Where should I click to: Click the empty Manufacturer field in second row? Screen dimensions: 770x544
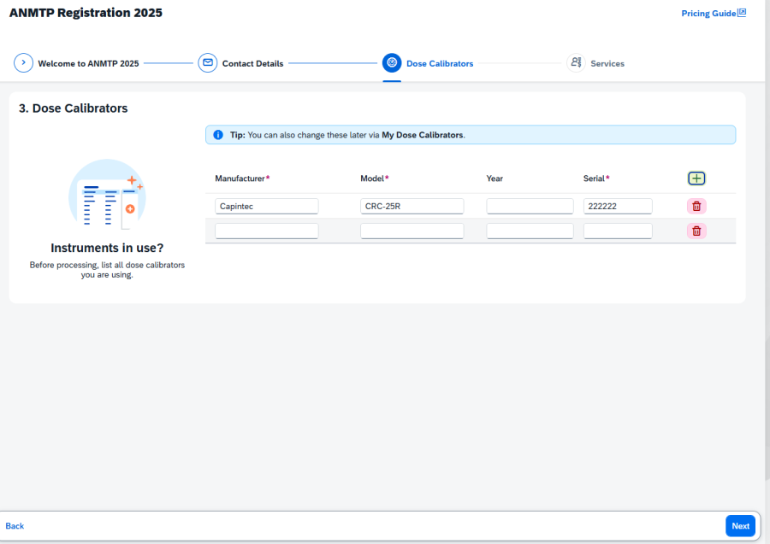point(266,231)
